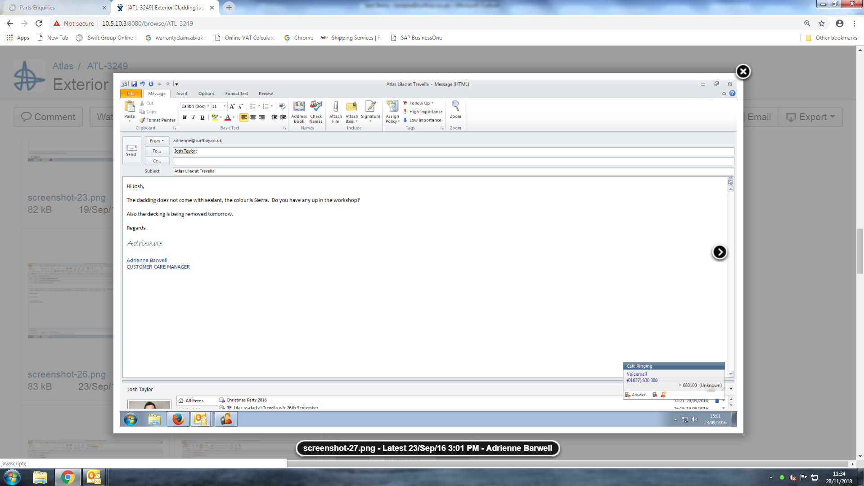Open the Outlook app from the Windows taskbar
Screen dimensions: 864x486
[x=94, y=477]
